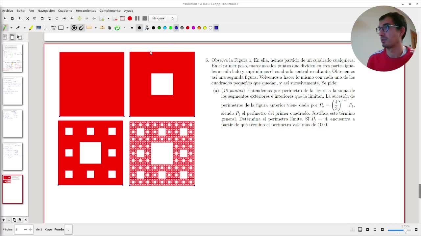The height and width of the screenshot is (236, 421).
Task: Switch sidebar to Page Preview tab
Action: click(x=12, y=37)
